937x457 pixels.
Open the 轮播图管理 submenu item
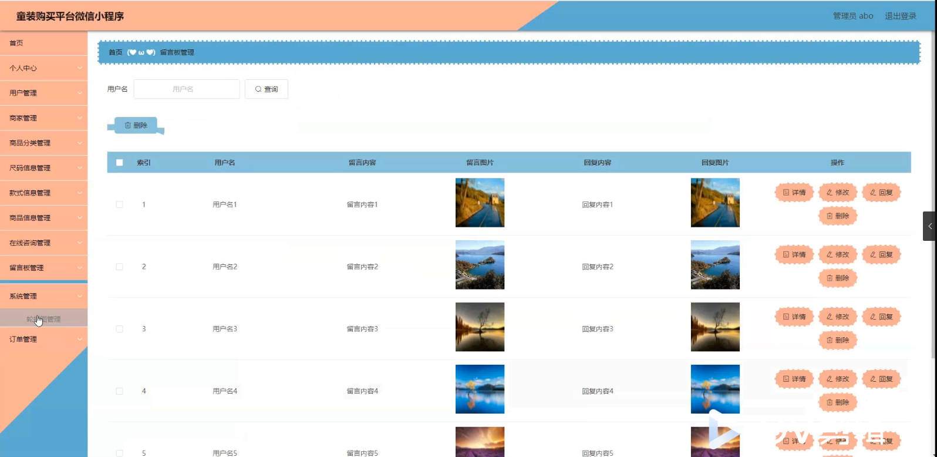click(x=43, y=319)
